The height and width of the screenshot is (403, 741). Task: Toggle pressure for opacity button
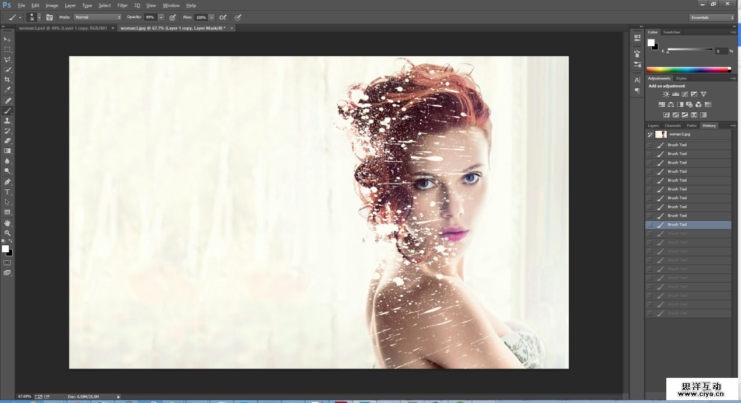pyautogui.click(x=173, y=18)
